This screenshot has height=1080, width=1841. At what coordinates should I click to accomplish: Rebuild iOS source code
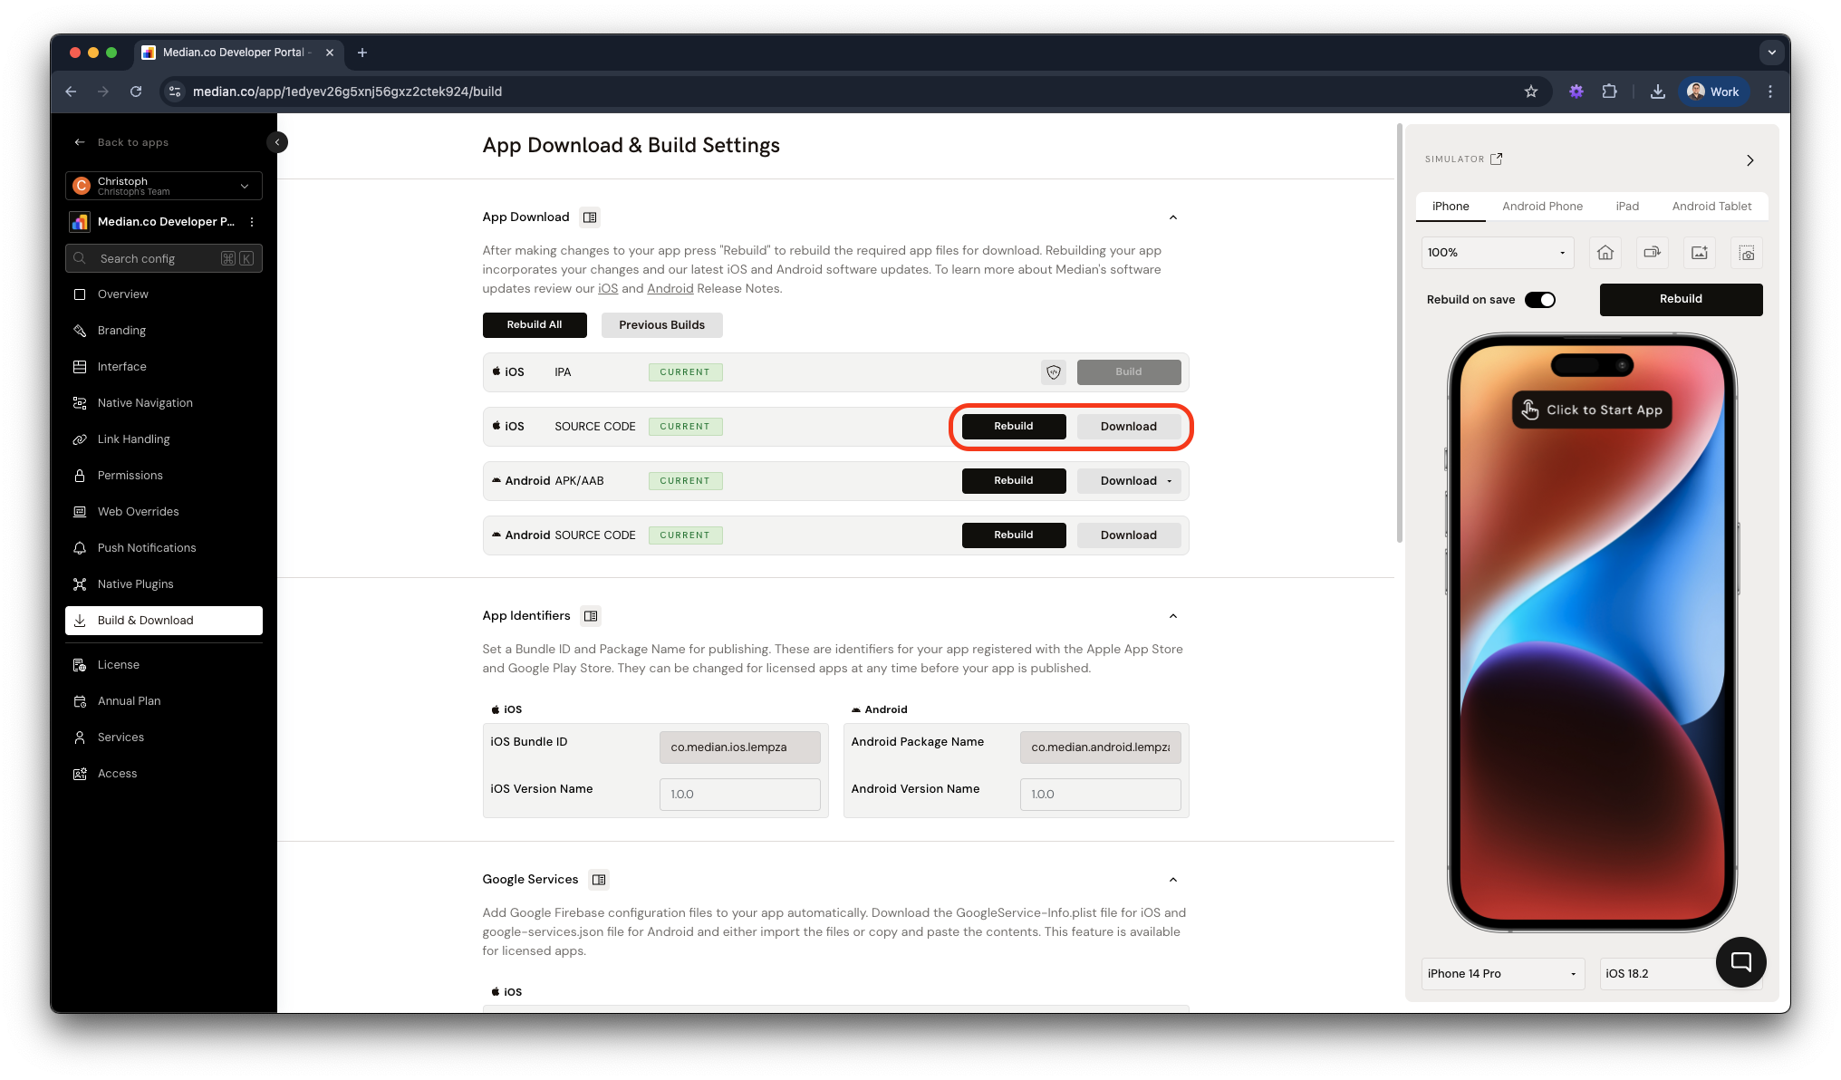point(1014,427)
